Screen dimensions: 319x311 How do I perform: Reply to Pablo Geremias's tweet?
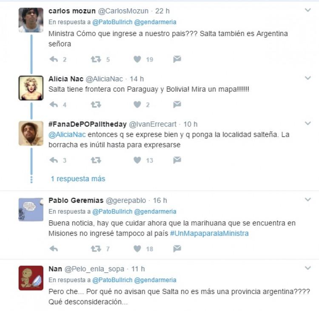[x=54, y=249]
